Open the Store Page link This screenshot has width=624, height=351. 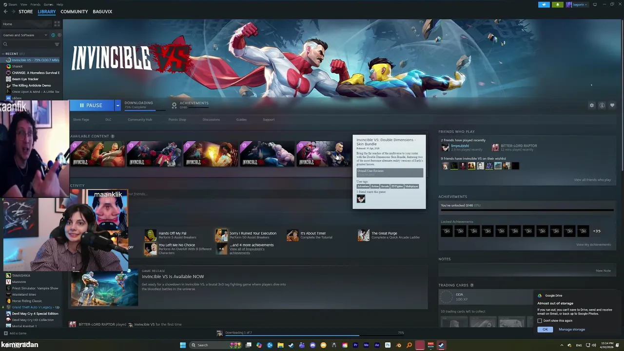81,119
